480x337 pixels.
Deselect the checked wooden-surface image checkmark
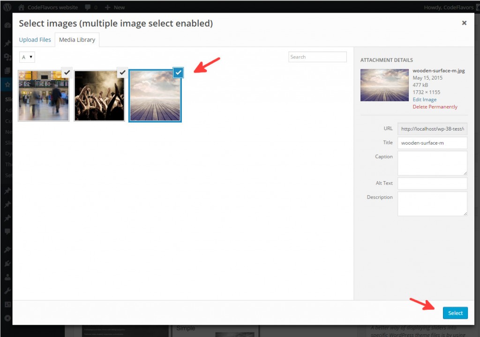tap(178, 73)
